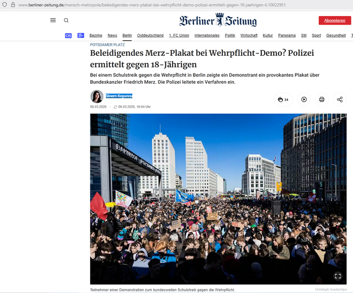Open the blue B+ premium icon
This screenshot has width=353, height=293.
click(x=81, y=36)
